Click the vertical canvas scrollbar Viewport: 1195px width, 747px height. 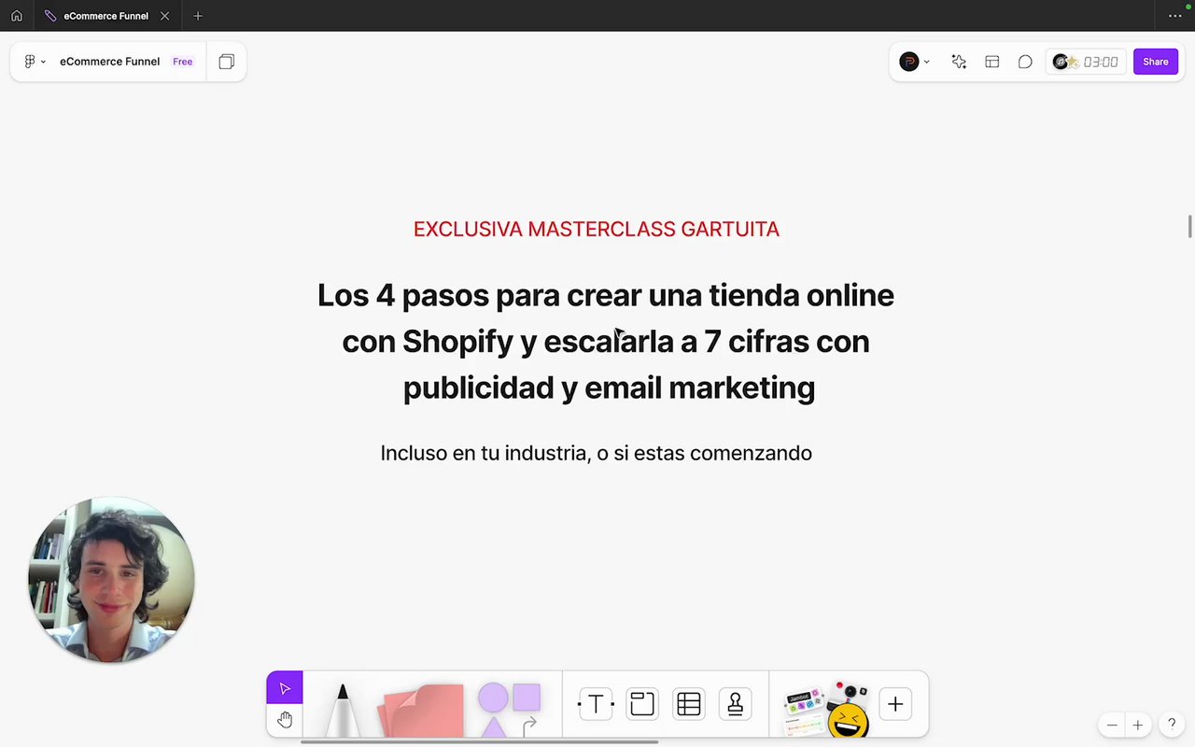pyautogui.click(x=1190, y=227)
